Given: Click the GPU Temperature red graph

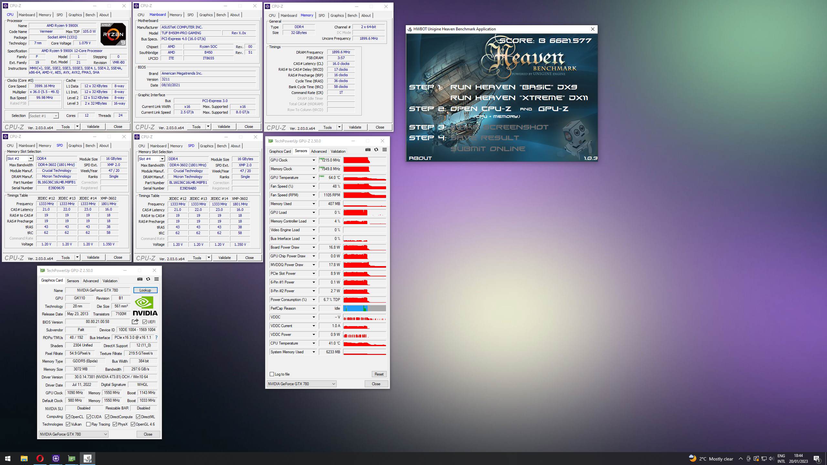Looking at the screenshot, I should [364, 178].
